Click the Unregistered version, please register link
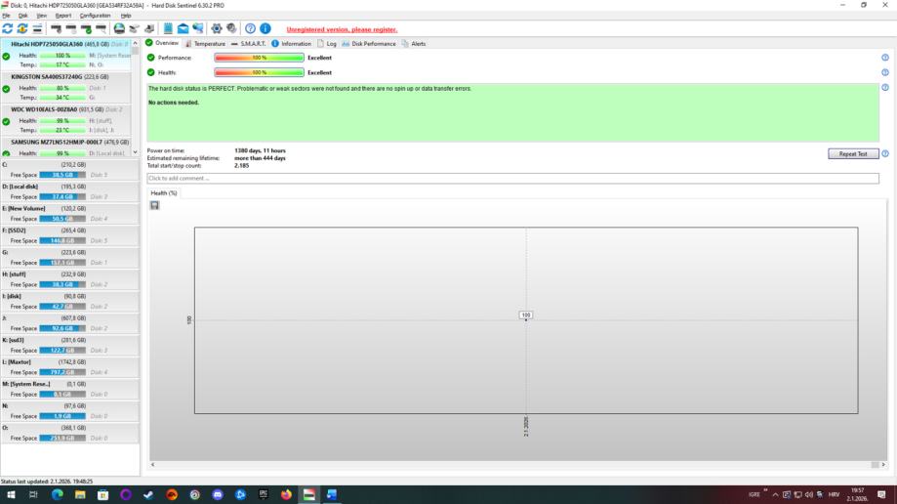The height and width of the screenshot is (504, 897). click(x=342, y=29)
